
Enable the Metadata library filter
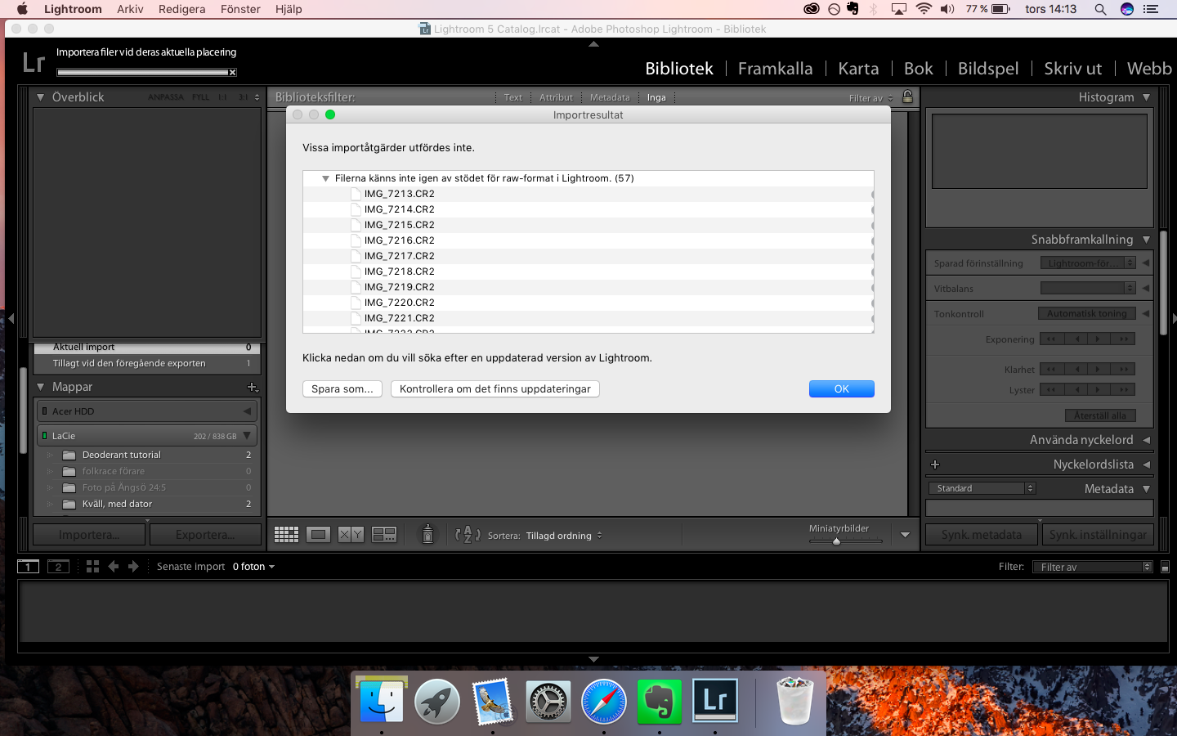pyautogui.click(x=610, y=97)
